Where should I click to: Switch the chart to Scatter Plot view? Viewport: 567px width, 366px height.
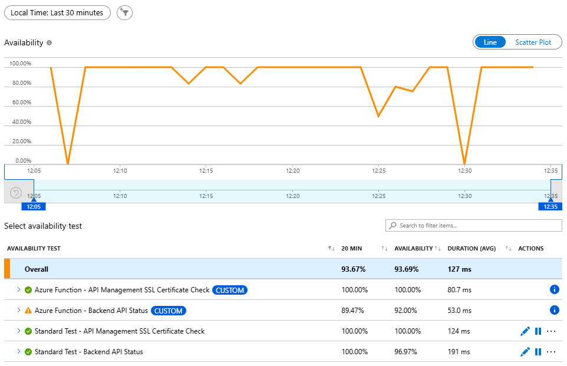533,42
